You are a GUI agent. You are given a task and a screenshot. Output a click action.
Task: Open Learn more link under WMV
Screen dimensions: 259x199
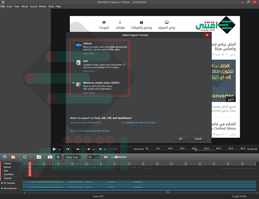pyautogui.click(x=90, y=93)
